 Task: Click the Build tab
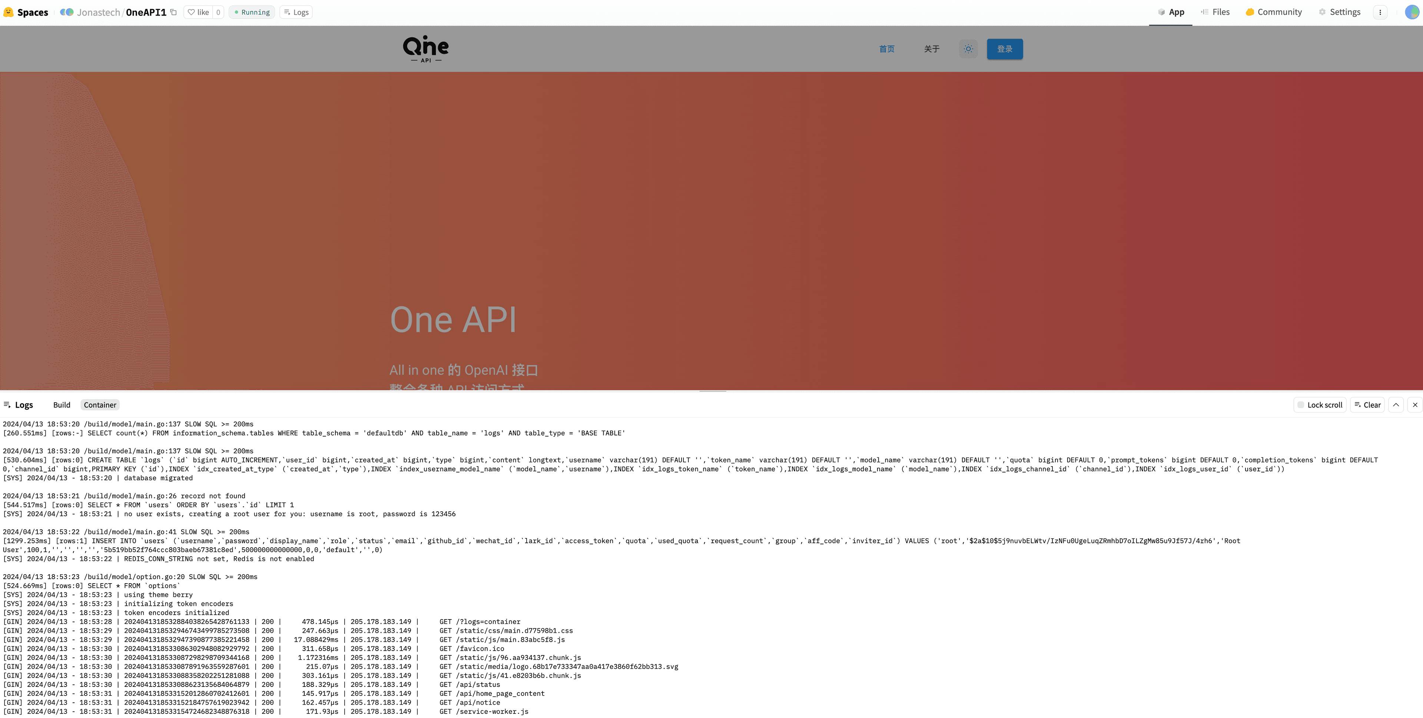point(62,405)
